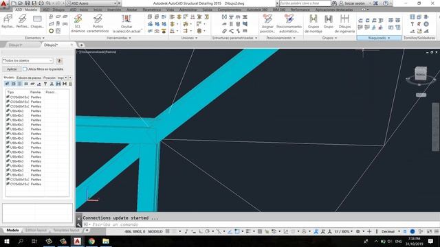440x247 pixels.
Task: Switch to ASD - Modelo ribbon tab
Action: point(26,10)
